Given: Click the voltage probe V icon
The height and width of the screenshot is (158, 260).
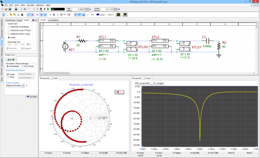Looking at the screenshot, I should click(50, 15).
